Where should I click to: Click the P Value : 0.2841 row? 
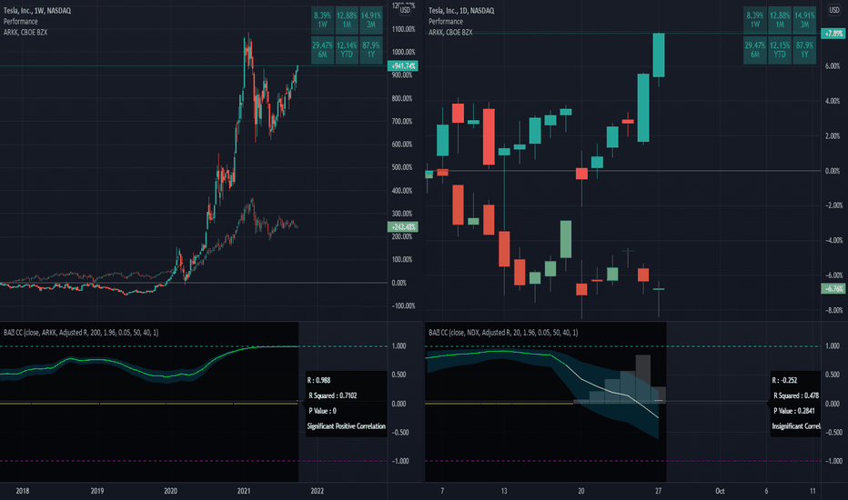[x=793, y=411]
